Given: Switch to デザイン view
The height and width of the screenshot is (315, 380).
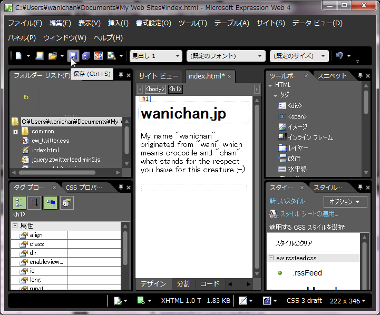Looking at the screenshot, I should [153, 284].
